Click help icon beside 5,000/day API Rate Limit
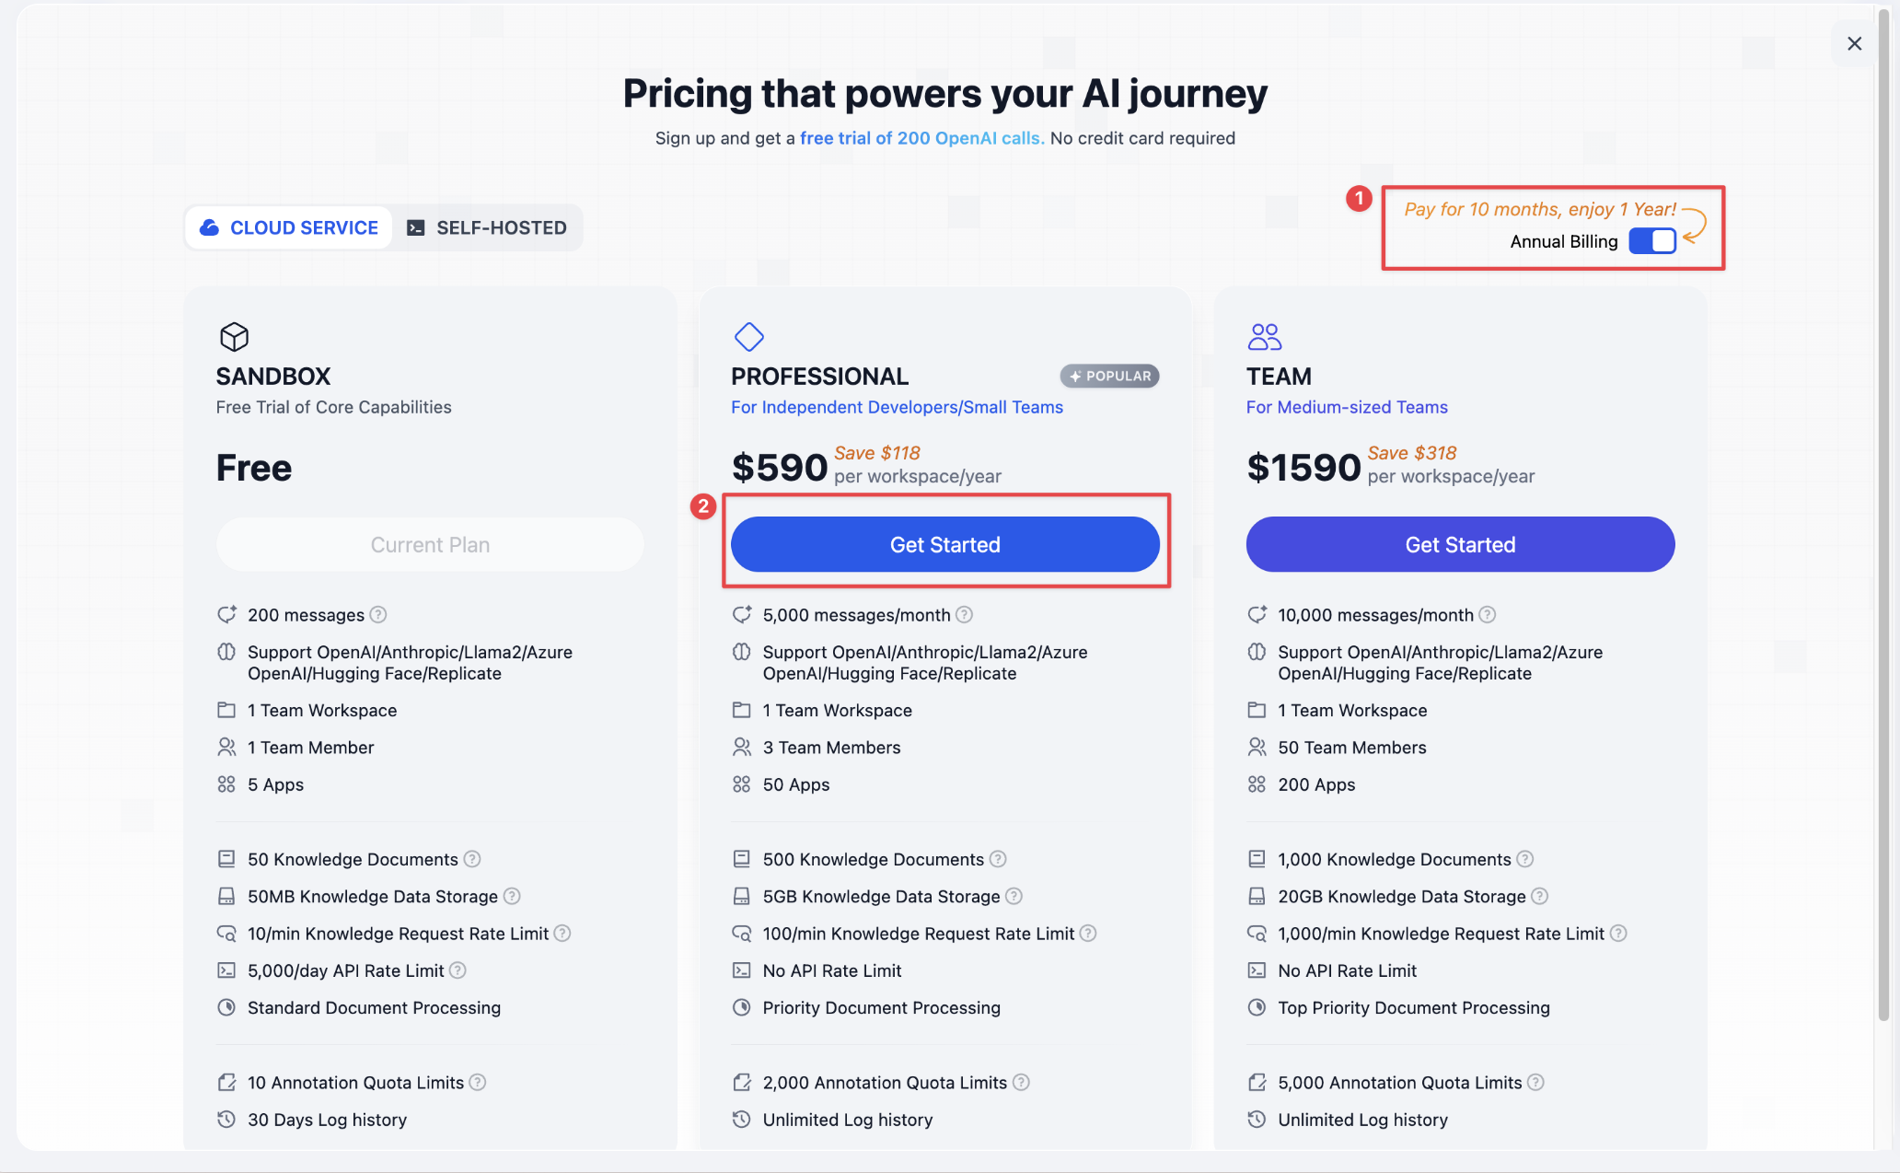This screenshot has height=1173, width=1900. click(x=458, y=970)
